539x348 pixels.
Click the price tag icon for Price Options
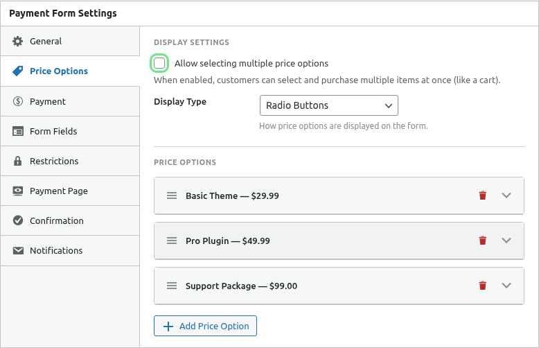[x=17, y=71]
